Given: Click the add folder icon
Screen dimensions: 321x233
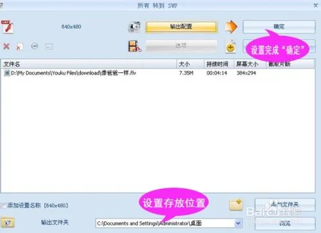Looking at the screenshot, I should (236, 205).
